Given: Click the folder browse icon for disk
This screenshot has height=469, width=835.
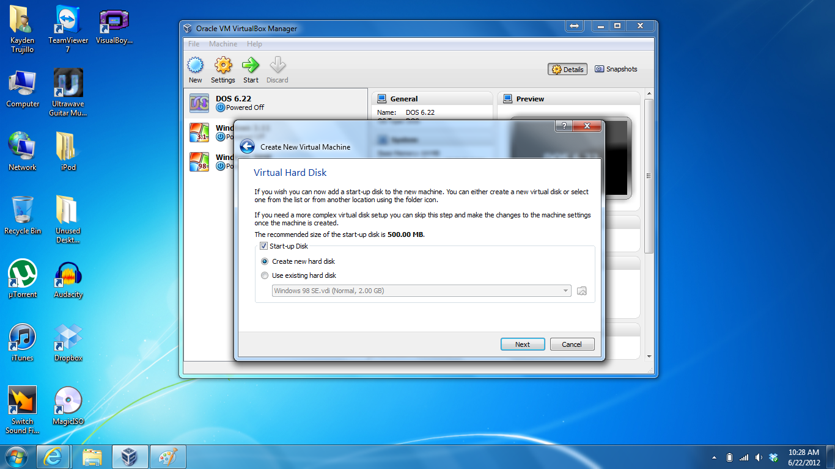Looking at the screenshot, I should click(582, 291).
